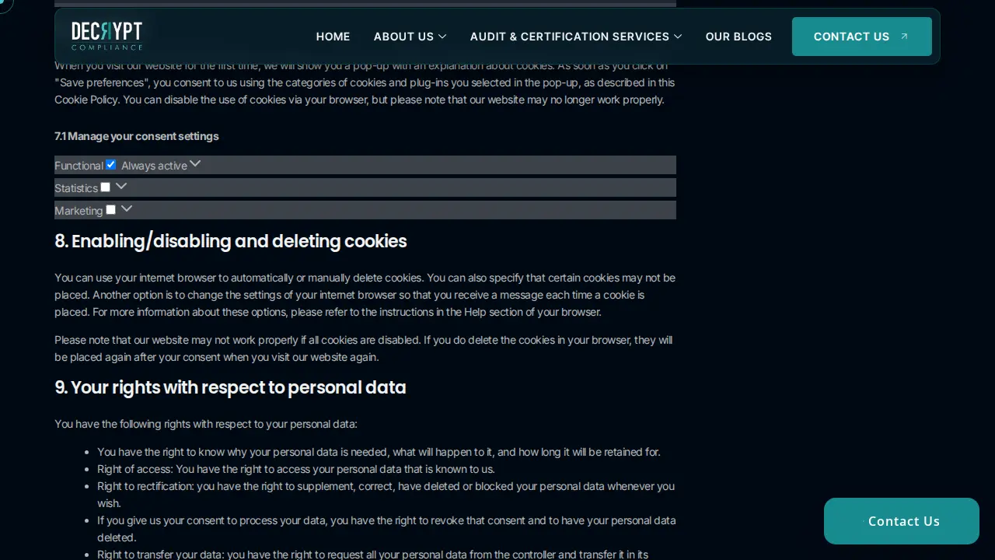Open Audit & Certification Services dropdown
This screenshot has height=560, width=995.
click(576, 37)
